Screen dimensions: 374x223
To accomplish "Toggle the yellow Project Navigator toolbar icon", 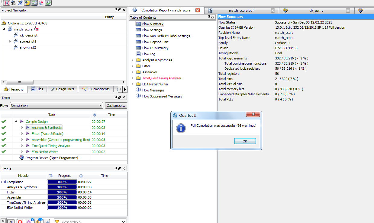I will tap(27, 3).
